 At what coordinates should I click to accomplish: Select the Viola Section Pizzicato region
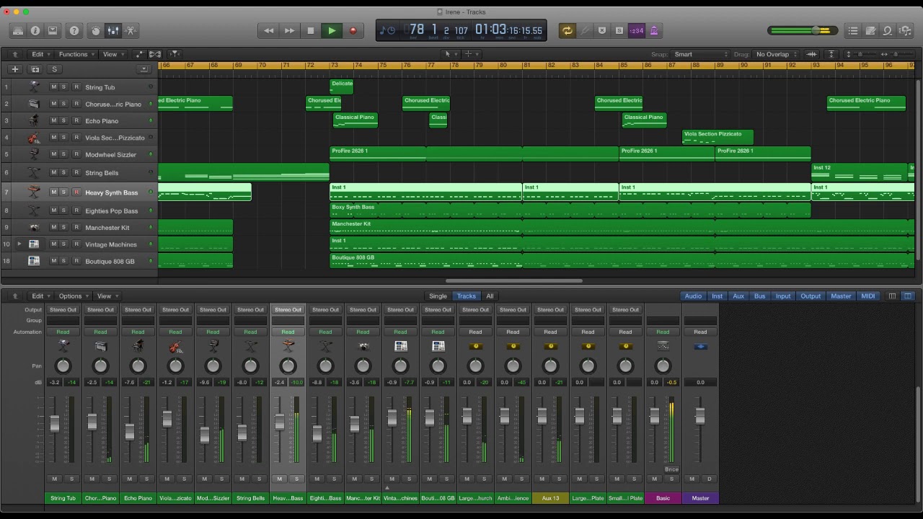point(717,137)
